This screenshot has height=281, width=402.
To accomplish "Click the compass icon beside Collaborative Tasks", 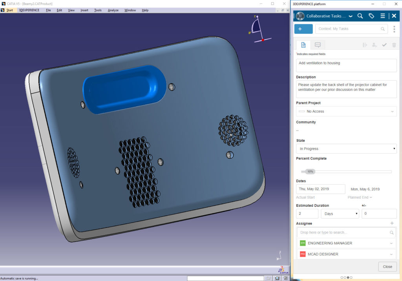I will coord(300,16).
